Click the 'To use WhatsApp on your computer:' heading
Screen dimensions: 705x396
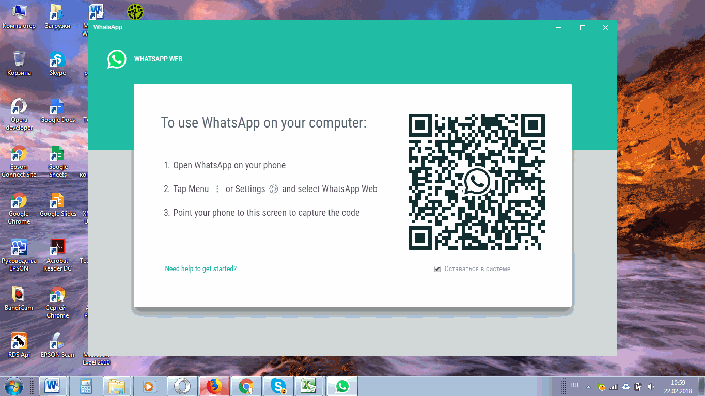click(263, 123)
